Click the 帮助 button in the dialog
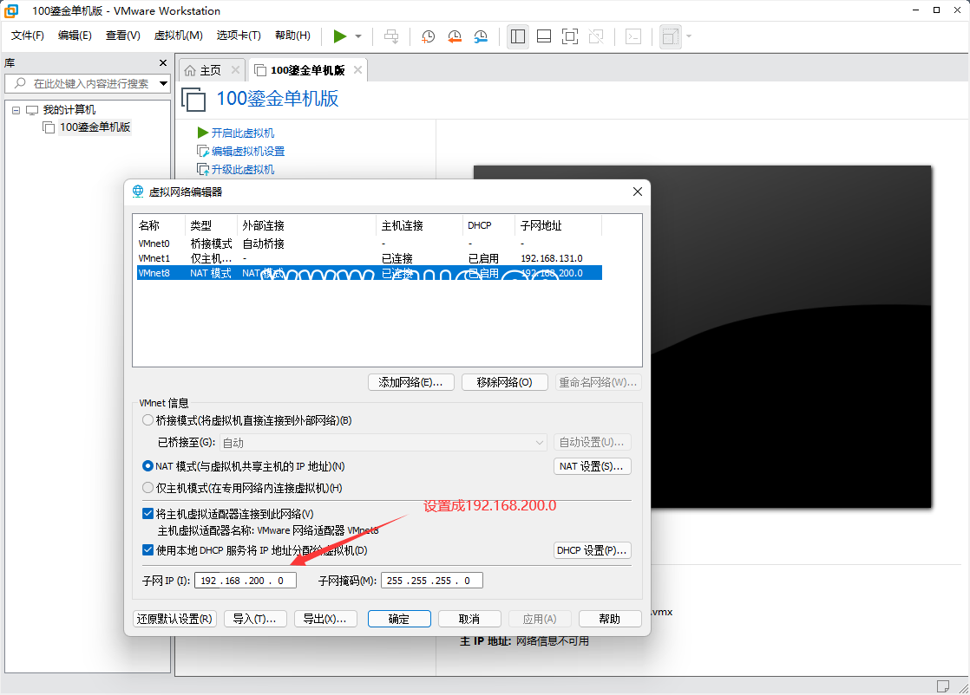The height and width of the screenshot is (695, 970). (610, 619)
